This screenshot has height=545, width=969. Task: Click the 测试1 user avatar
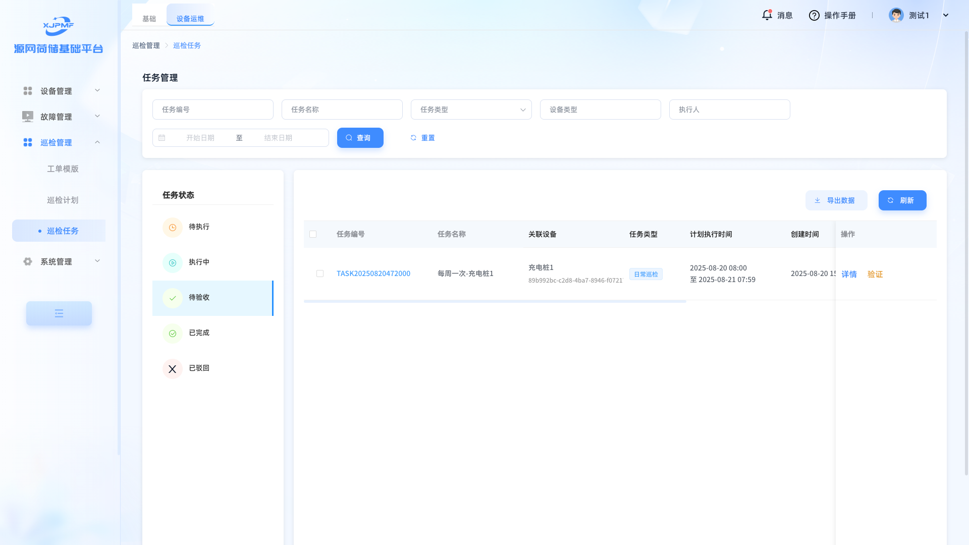(896, 15)
